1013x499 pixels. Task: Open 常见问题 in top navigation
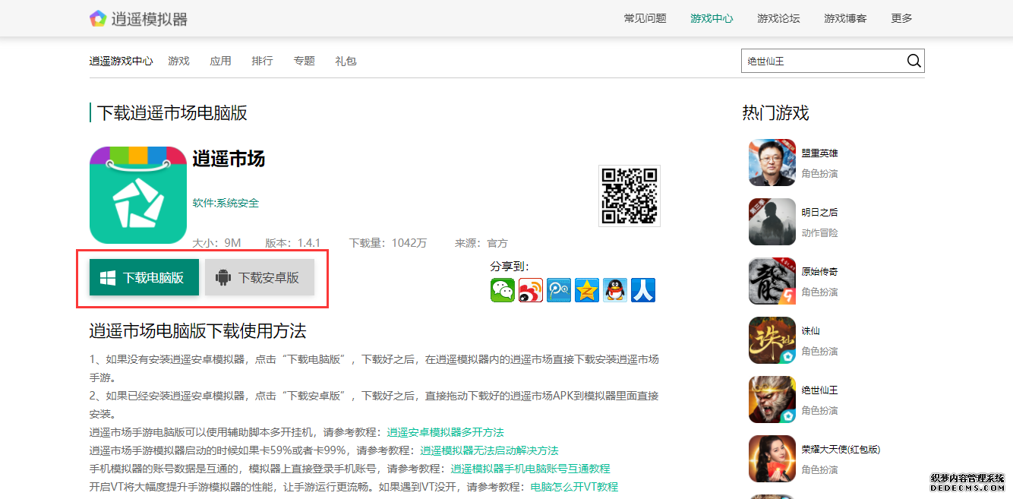coord(645,18)
